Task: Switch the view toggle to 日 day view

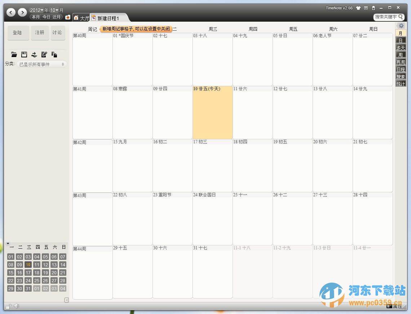Action: (x=401, y=40)
